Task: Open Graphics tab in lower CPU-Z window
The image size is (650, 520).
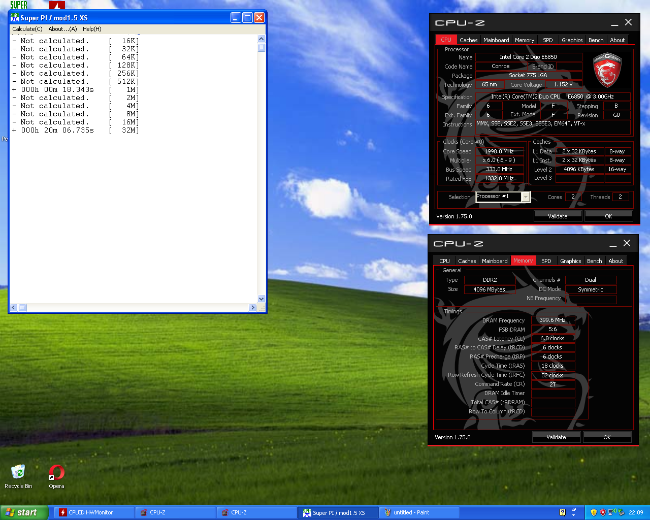Action: pos(570,261)
